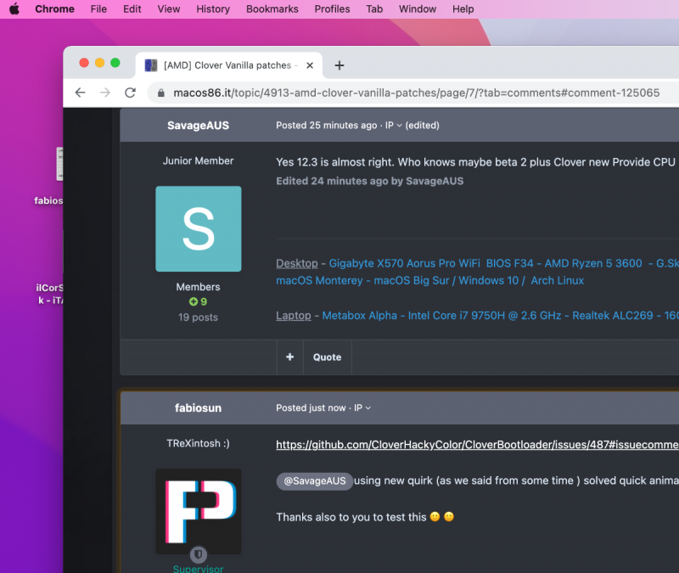
Task: Click the @SavageAUS mention tag
Action: 315,481
